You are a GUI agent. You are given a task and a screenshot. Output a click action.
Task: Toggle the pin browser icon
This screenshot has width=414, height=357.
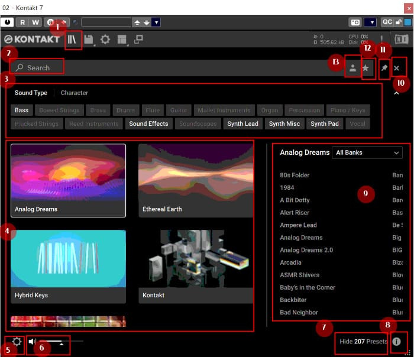coord(384,68)
